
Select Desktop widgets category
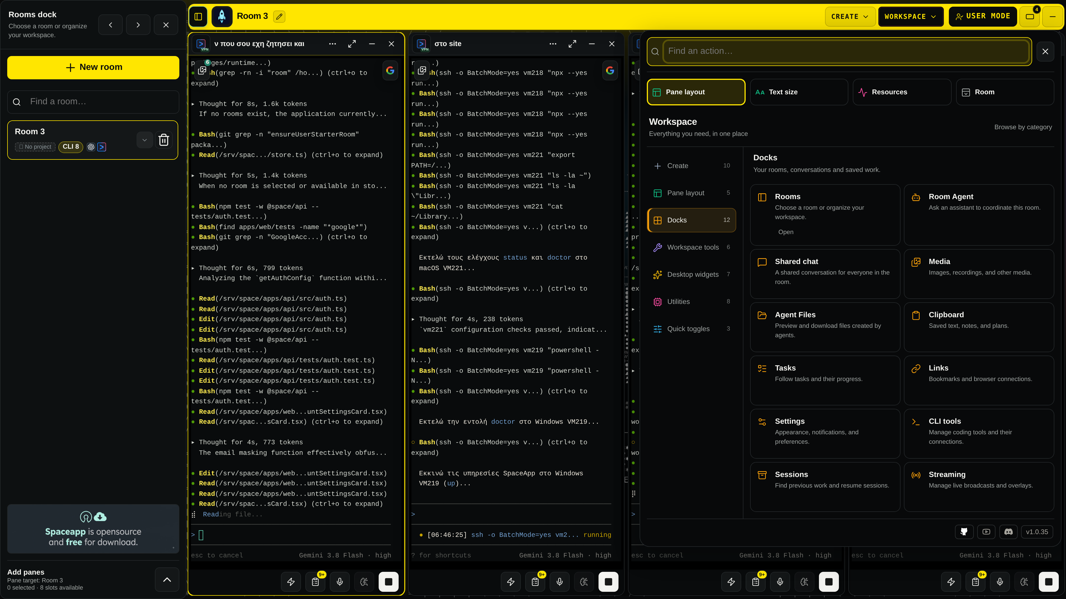point(692,275)
